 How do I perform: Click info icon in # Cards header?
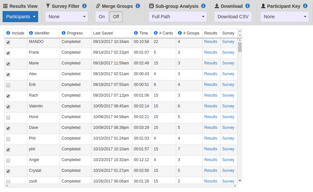(x=156, y=33)
